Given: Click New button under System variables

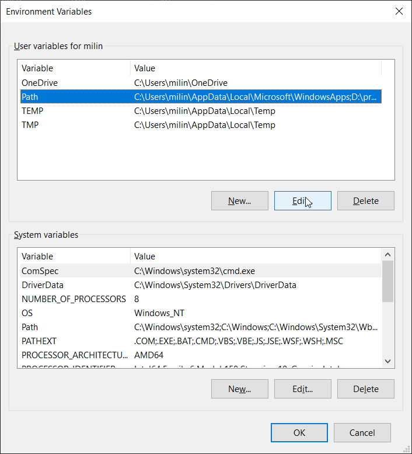Looking at the screenshot, I should 239,389.
